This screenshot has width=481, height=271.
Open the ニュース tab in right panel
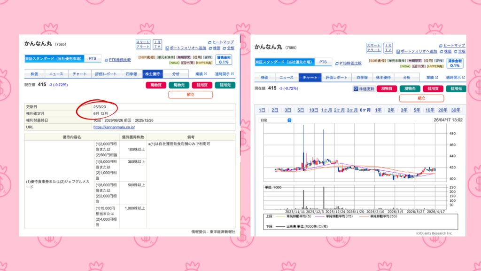tap(286, 77)
